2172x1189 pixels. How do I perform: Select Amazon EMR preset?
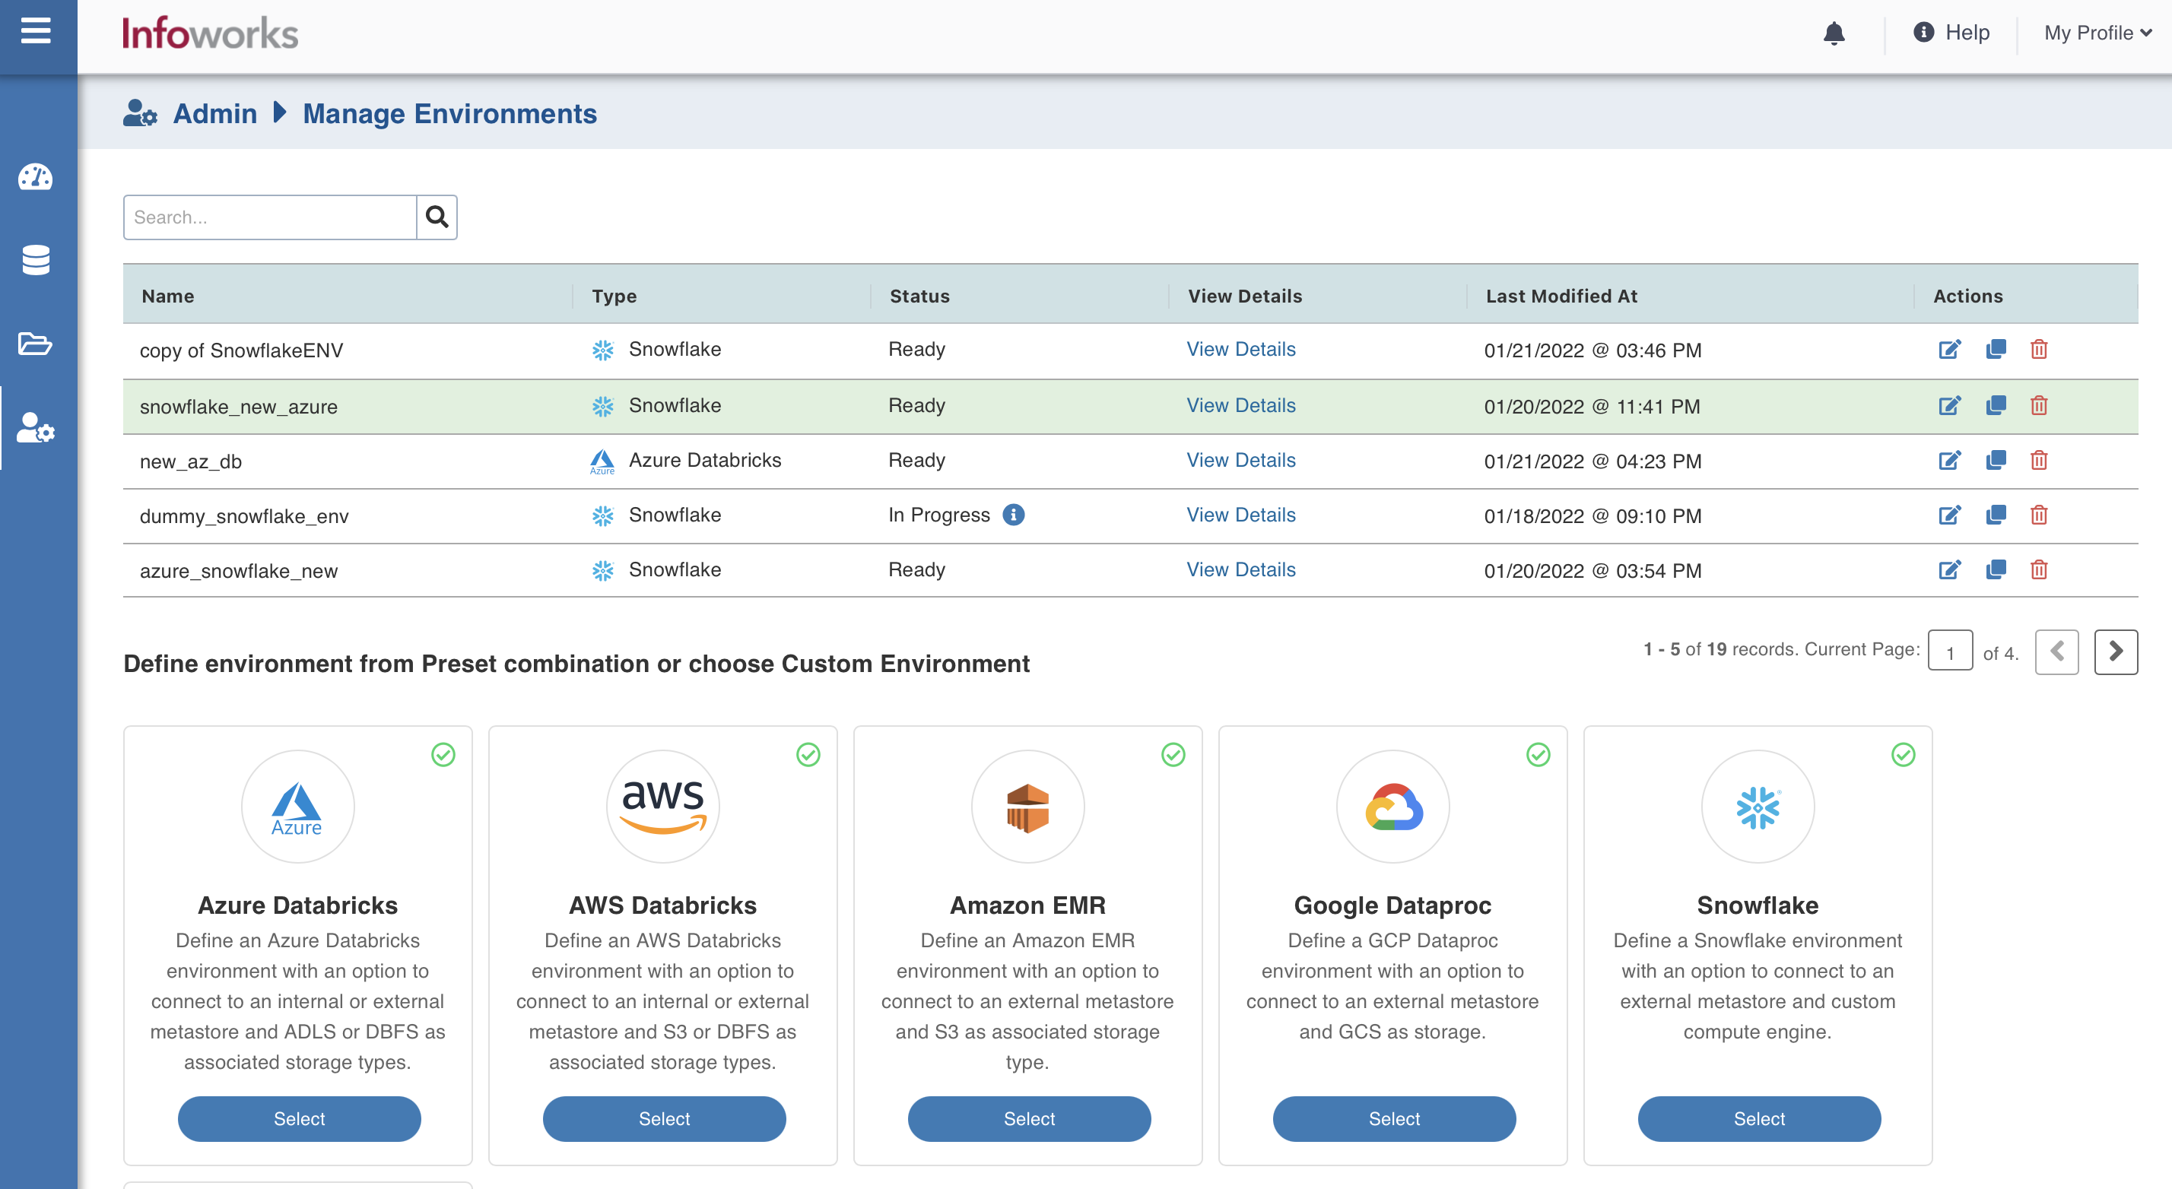1030,1119
